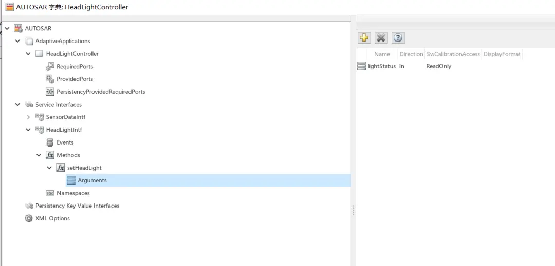Click the Namespaces abc icon

50,193
